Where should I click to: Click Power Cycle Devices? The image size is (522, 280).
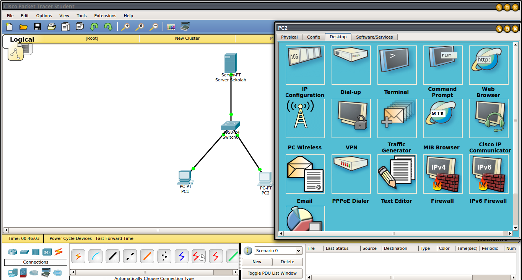(71, 238)
